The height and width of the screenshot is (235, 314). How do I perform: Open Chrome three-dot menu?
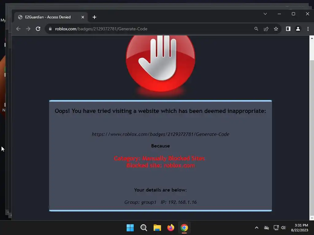308,29
